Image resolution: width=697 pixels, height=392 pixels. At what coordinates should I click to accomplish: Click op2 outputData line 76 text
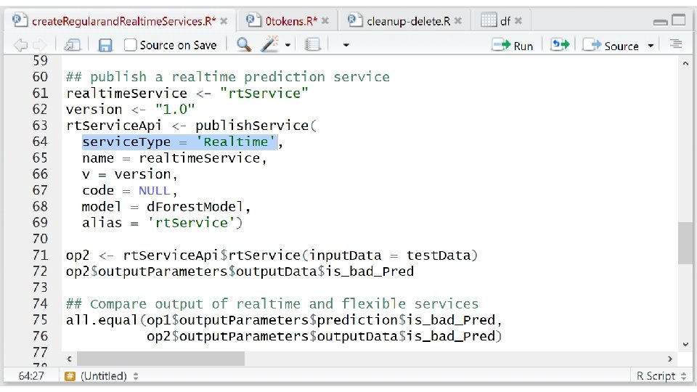click(x=324, y=336)
